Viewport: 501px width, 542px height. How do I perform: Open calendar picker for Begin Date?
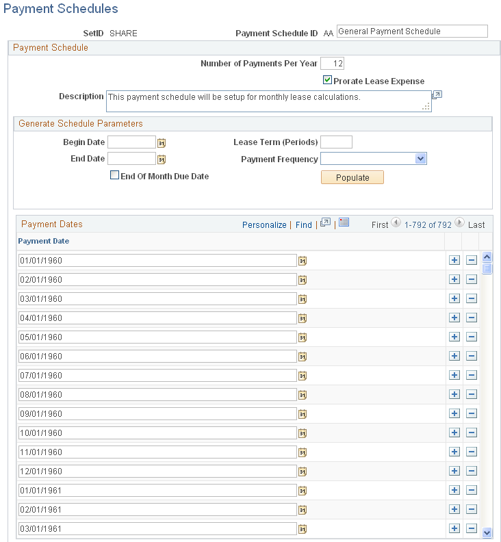click(x=162, y=143)
